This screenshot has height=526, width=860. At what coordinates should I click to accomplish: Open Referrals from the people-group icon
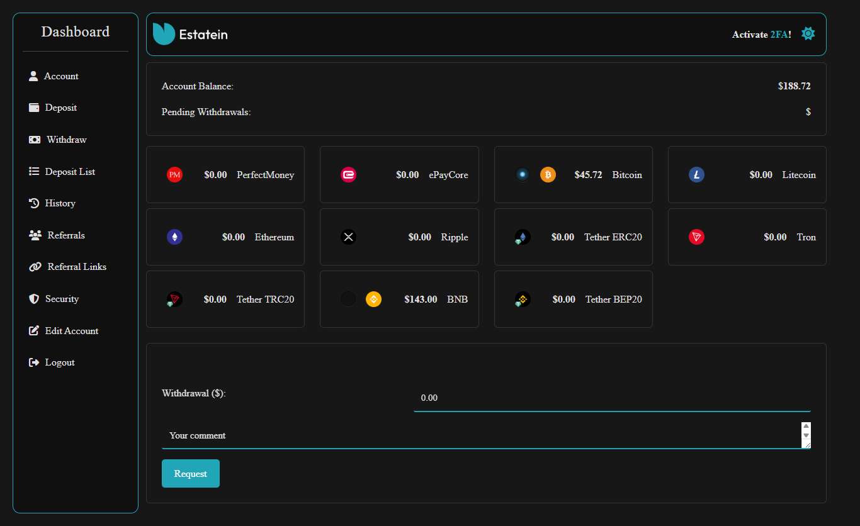[x=35, y=235]
